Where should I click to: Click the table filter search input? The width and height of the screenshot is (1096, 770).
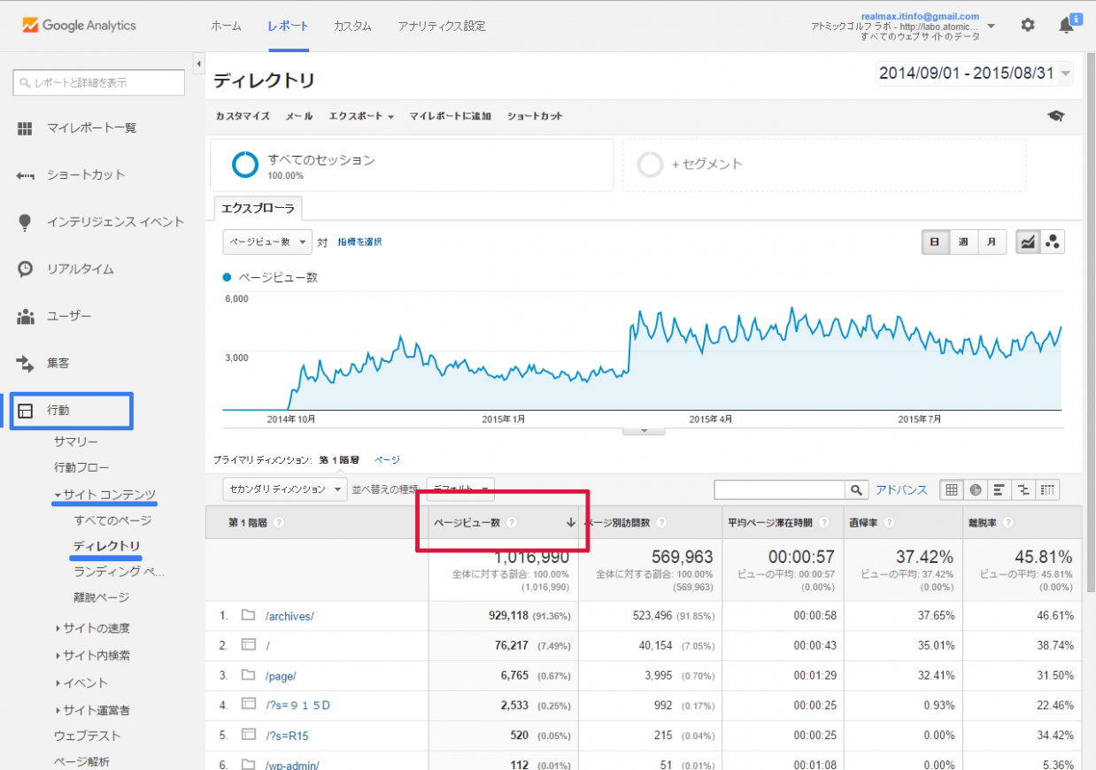780,489
